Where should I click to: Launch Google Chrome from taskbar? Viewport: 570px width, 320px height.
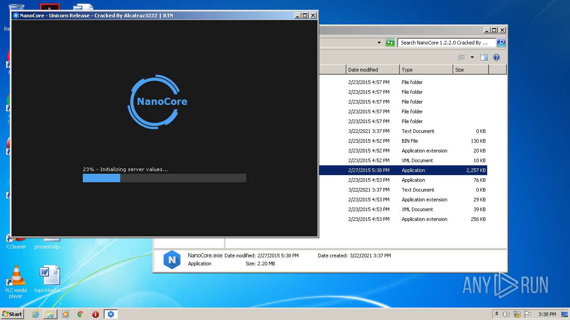(x=80, y=314)
